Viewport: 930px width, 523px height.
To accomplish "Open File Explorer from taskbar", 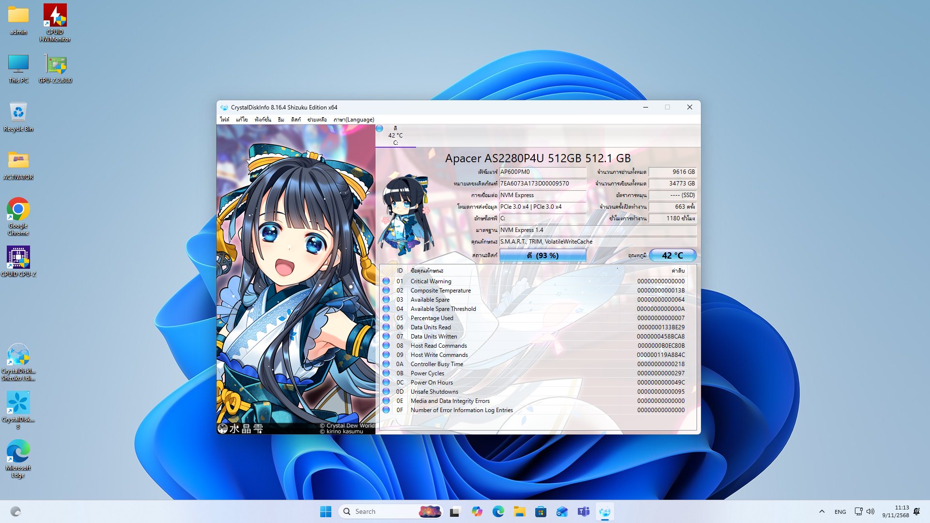I will [x=519, y=512].
